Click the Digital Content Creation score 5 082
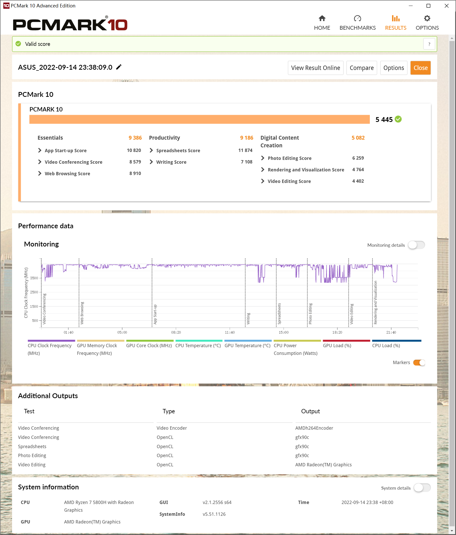The height and width of the screenshot is (535, 456). pos(358,138)
